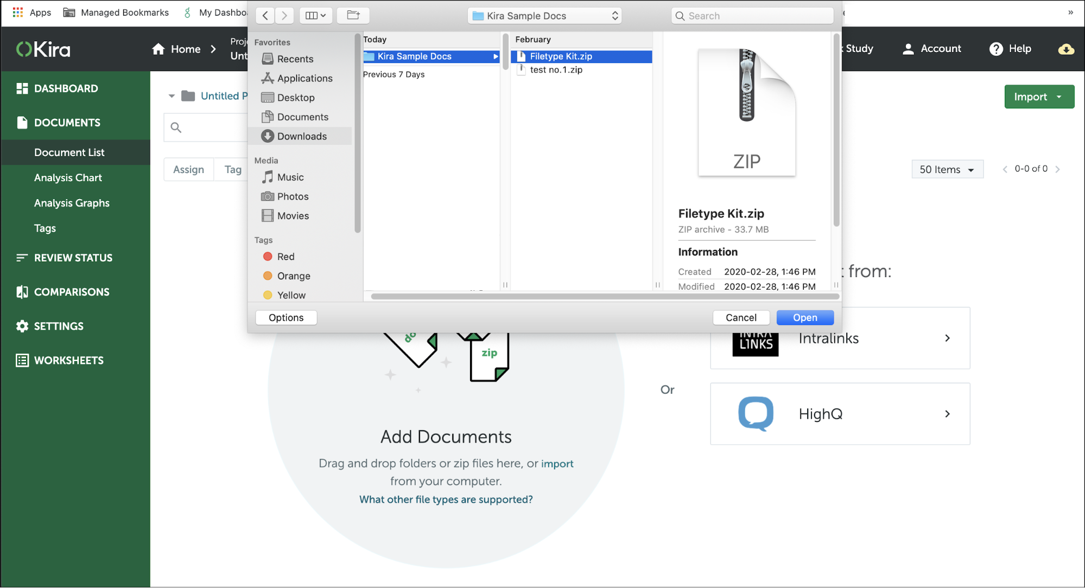This screenshot has width=1085, height=588.
Task: Open the Import dropdown button
Action: click(1039, 97)
